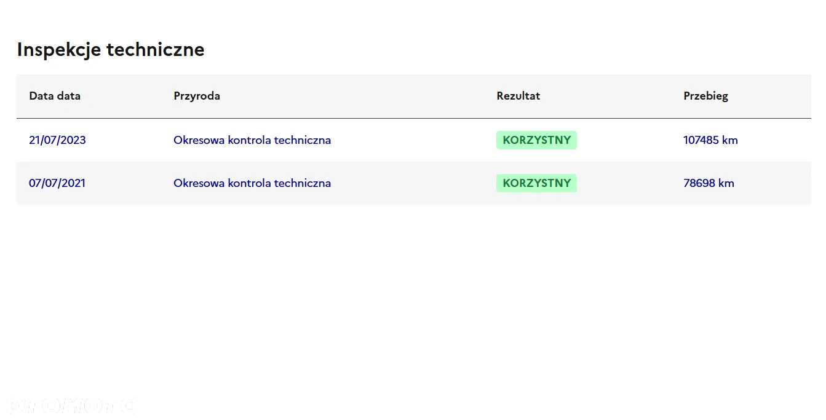The image size is (826, 420).
Task: Click the km unit beside 107485
Action: click(730, 140)
